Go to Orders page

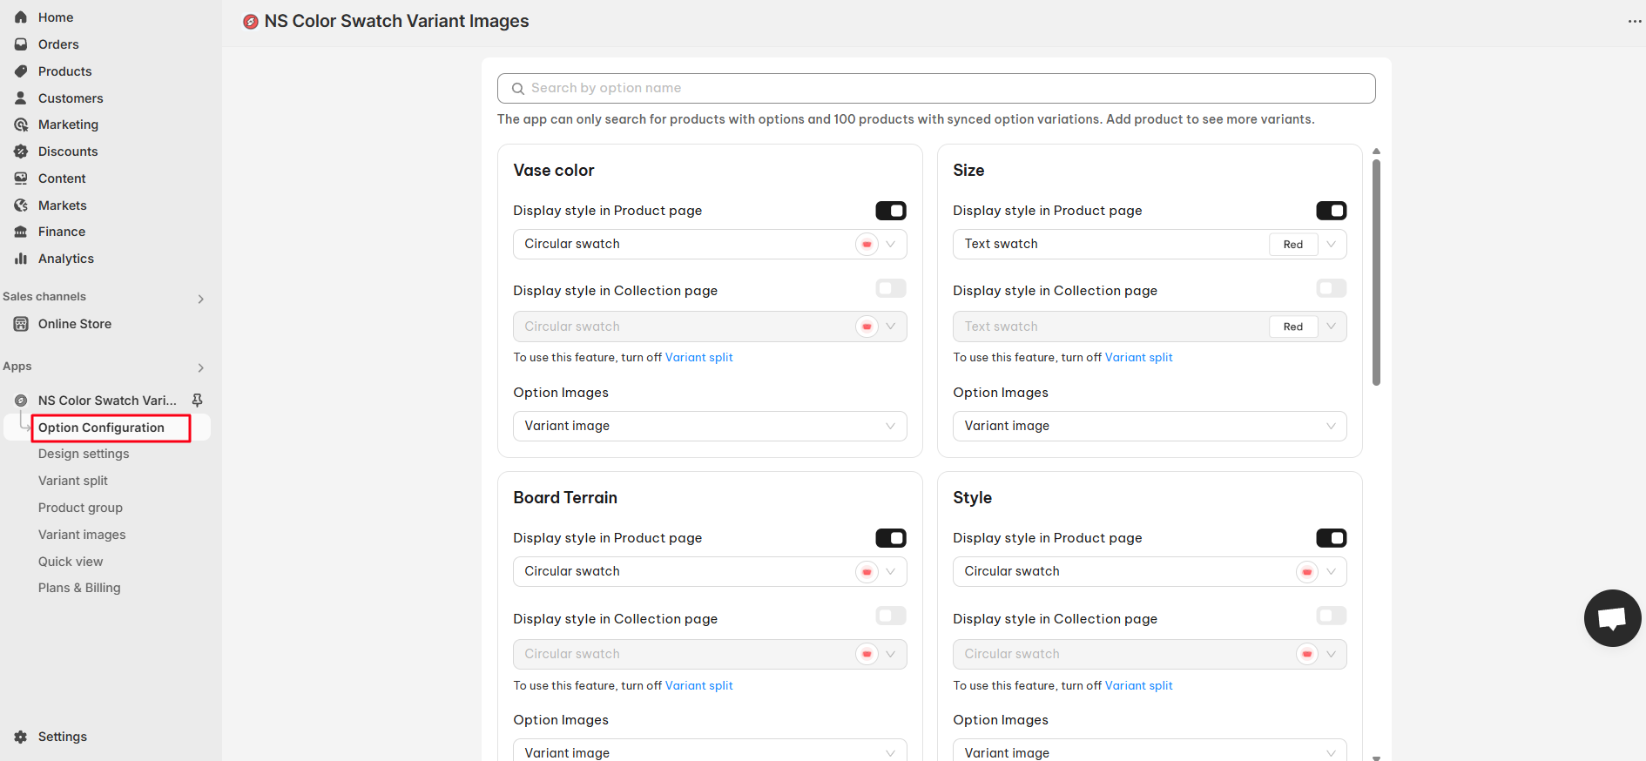pyautogui.click(x=58, y=44)
